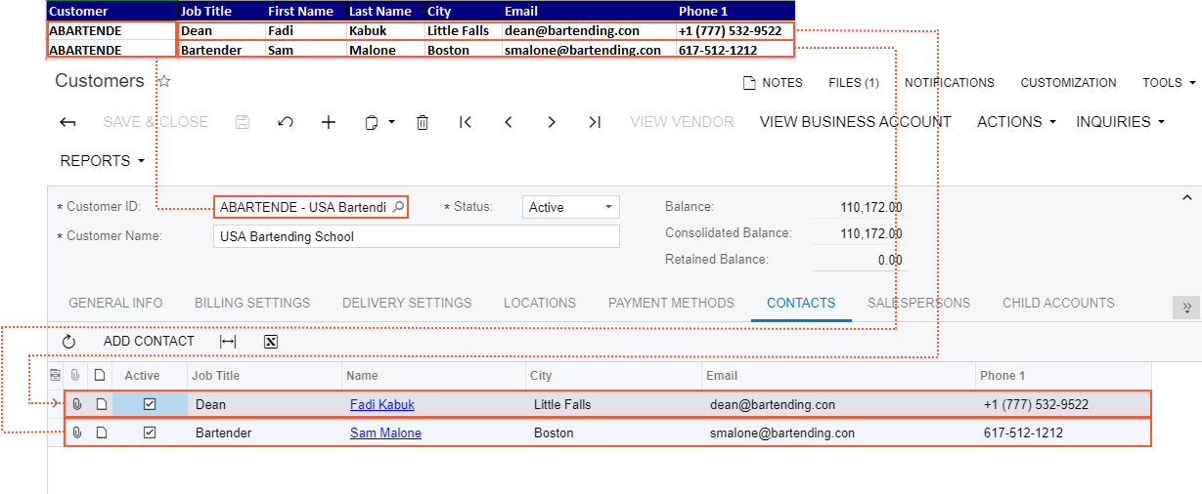Screen dimensions: 1202x494
Task: Fit columns width icon in grid toolbar
Action: pos(228,342)
